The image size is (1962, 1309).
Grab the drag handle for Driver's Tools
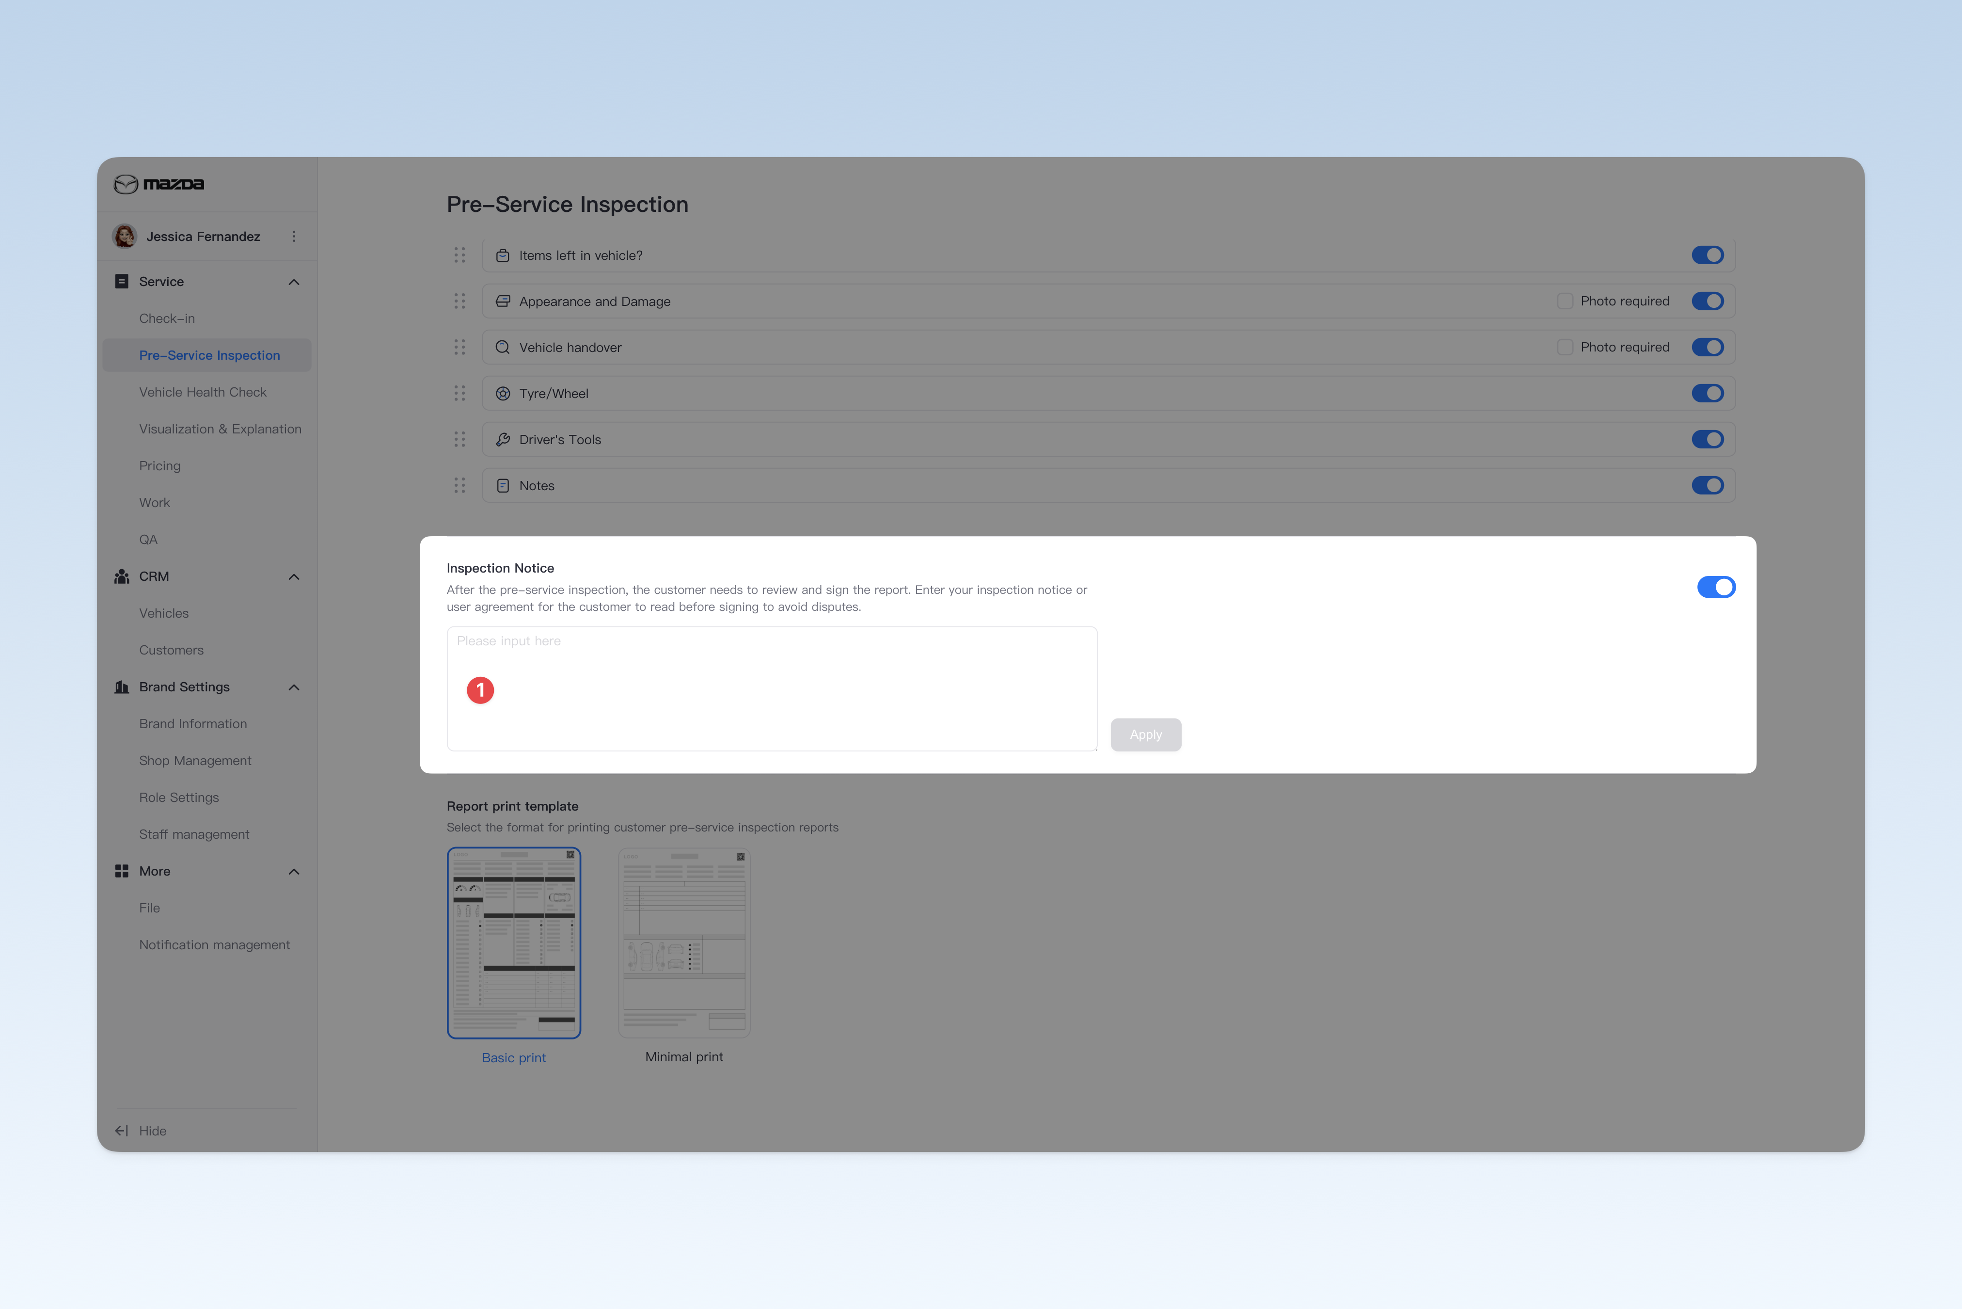[x=460, y=439]
